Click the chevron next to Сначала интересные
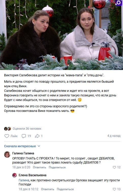The image size is (123, 192). [39, 146]
